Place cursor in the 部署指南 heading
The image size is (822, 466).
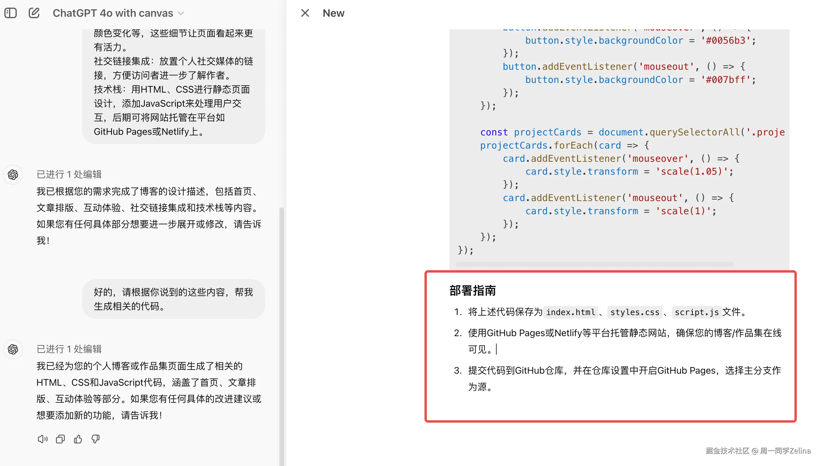[x=473, y=291]
